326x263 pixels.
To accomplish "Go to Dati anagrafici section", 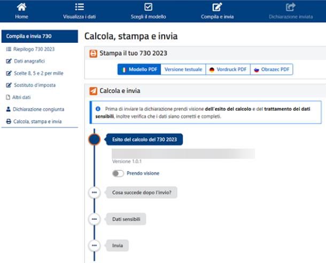I will 29,61.
